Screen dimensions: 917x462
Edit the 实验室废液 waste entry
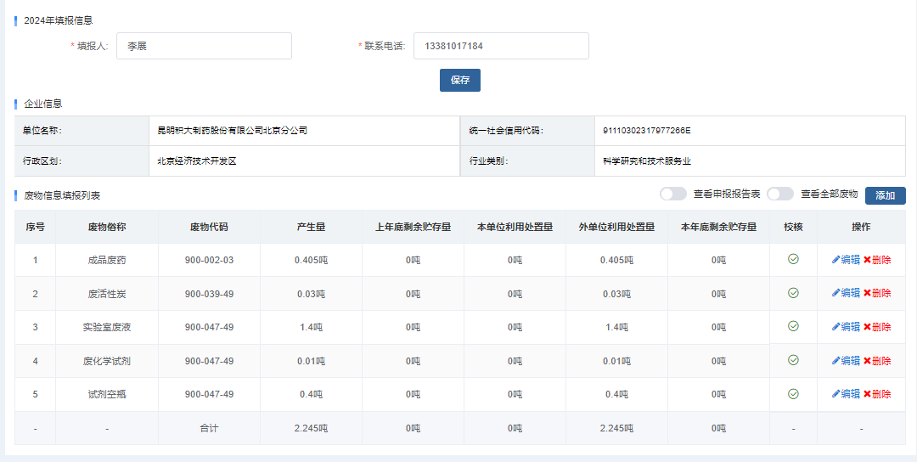point(846,327)
